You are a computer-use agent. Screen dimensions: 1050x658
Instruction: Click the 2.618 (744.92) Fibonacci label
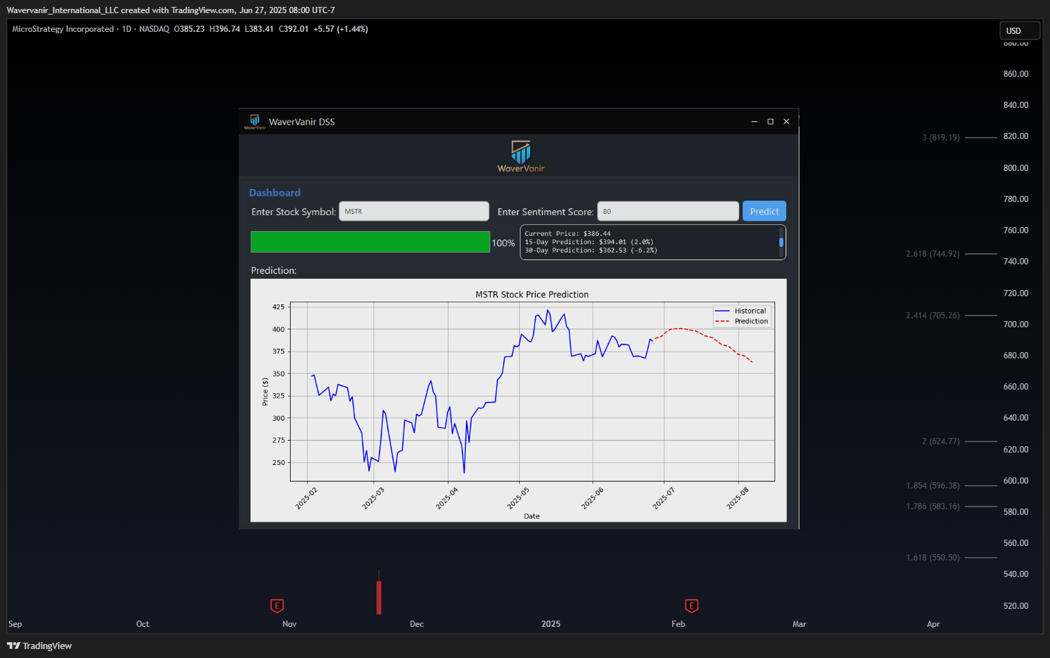click(932, 254)
